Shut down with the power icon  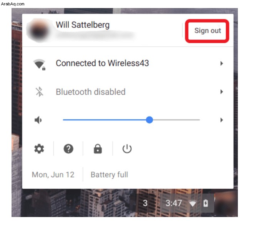pyautogui.click(x=127, y=149)
